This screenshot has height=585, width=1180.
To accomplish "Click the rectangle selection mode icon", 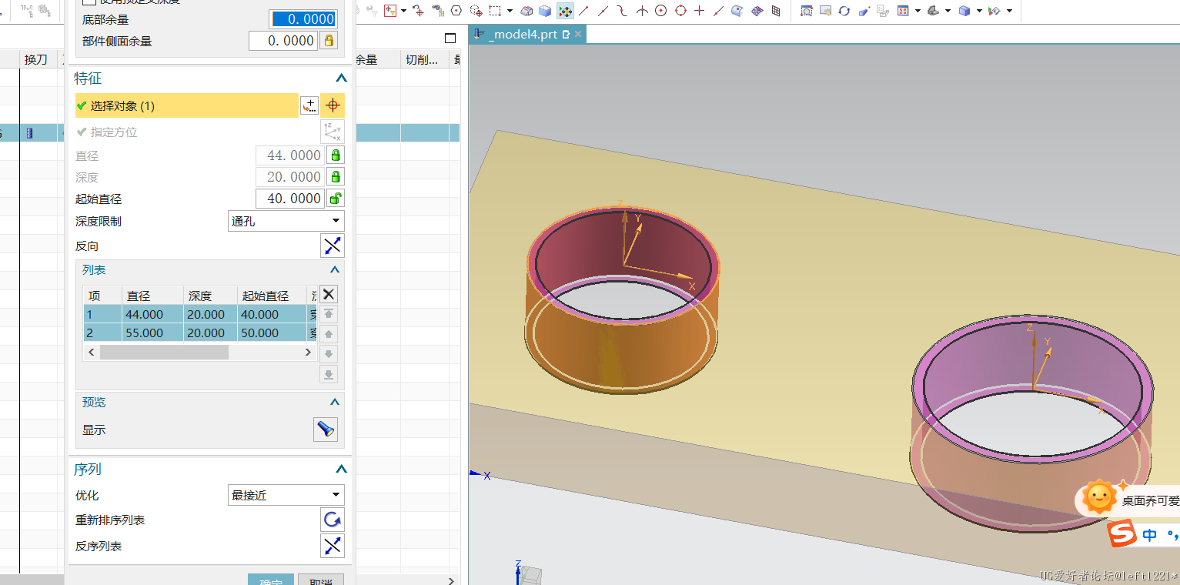I will click(x=494, y=11).
